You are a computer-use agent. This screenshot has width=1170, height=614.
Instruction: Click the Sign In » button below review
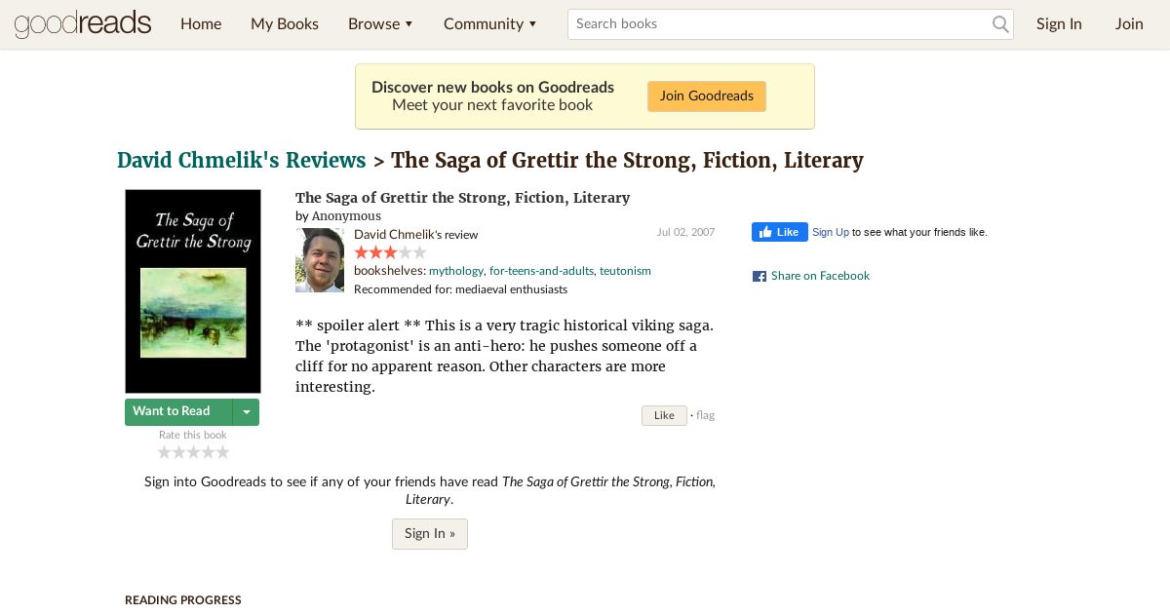coord(430,534)
